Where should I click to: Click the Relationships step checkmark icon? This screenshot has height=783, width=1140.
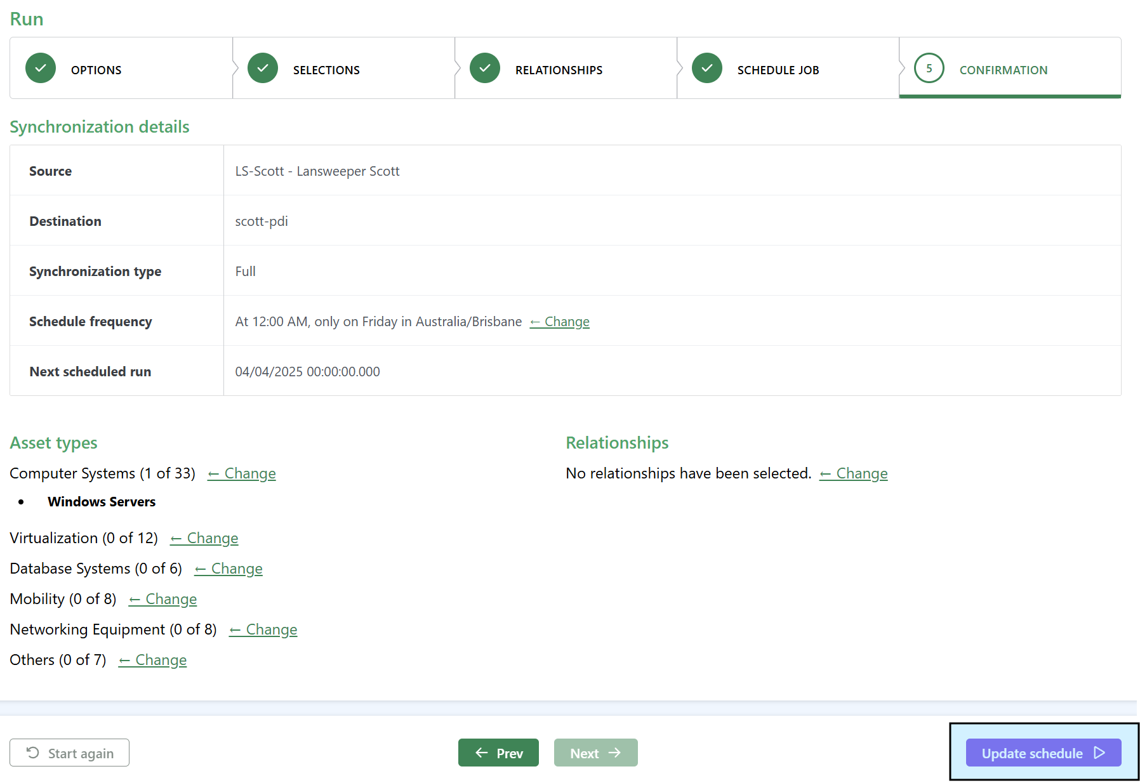point(485,68)
